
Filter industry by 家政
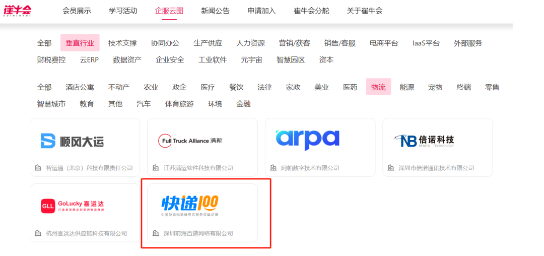pyautogui.click(x=293, y=87)
